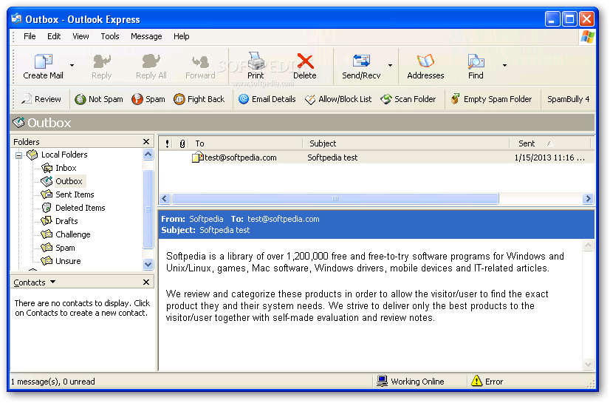Sort by the To column header
The image size is (610, 403).
[247, 143]
